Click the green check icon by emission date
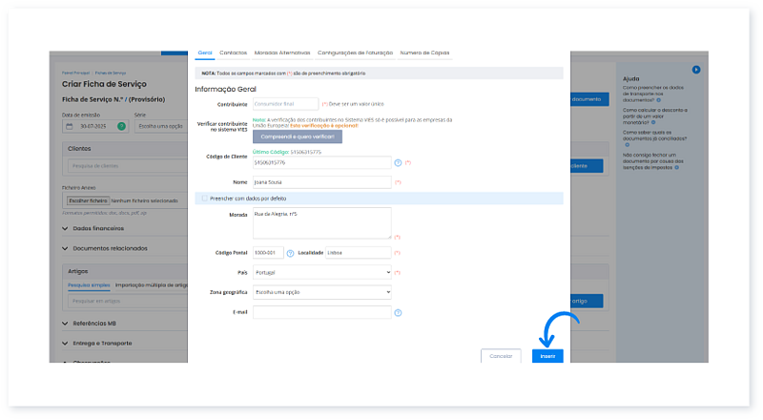 click(x=121, y=126)
